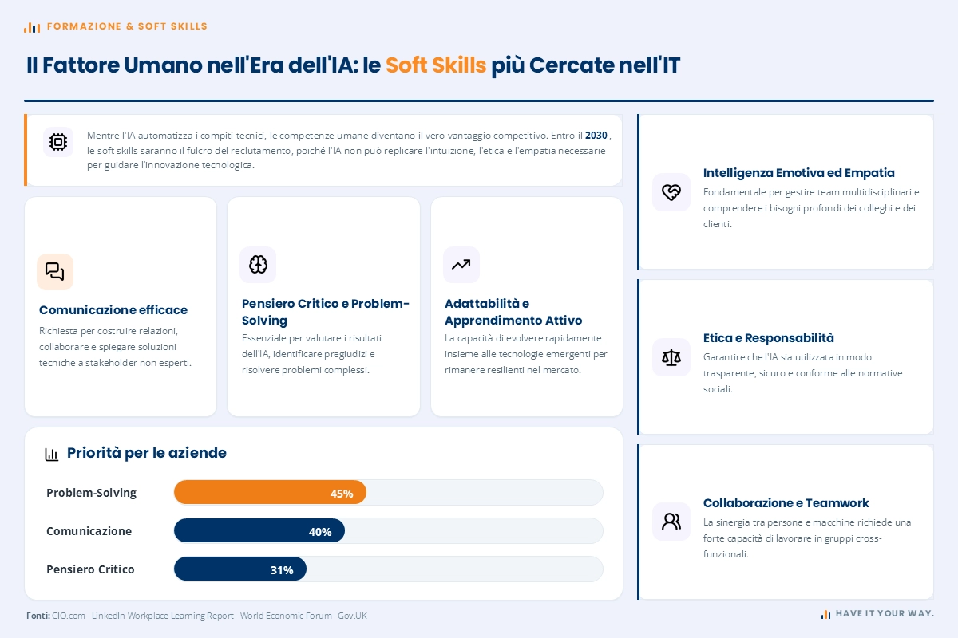Click the heart handshake icon beside Intelligenza Emotiva
Image resolution: width=958 pixels, height=638 pixels.
coord(671,192)
